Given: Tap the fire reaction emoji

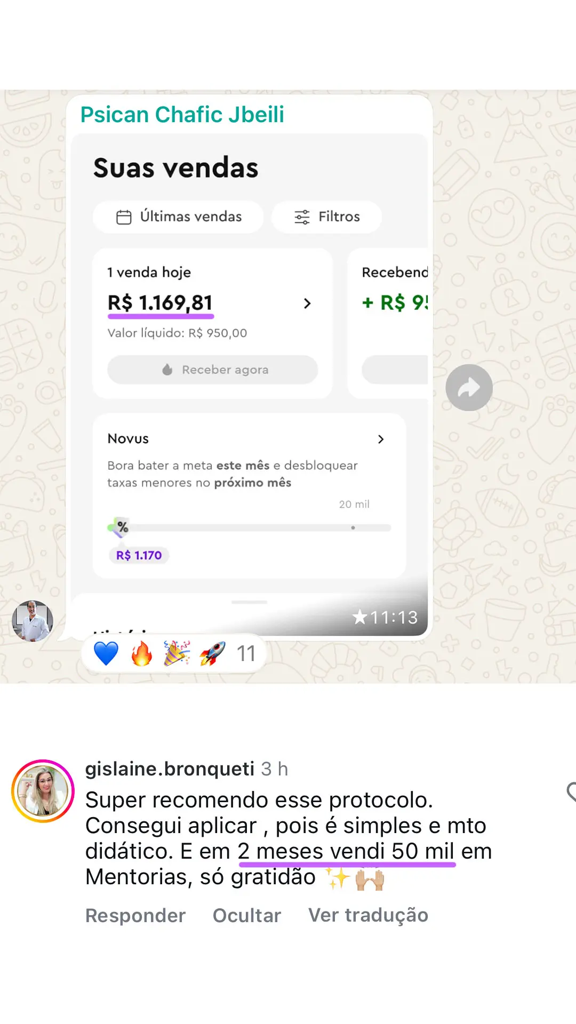Looking at the screenshot, I should tap(142, 653).
